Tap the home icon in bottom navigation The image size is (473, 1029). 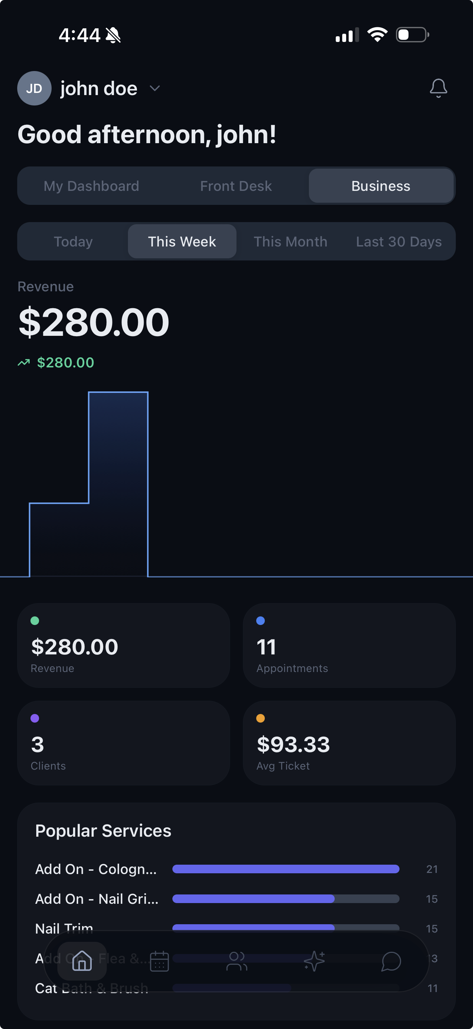[x=82, y=960]
